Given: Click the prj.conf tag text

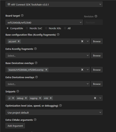Looking at the screenshot, I should 12,42.
